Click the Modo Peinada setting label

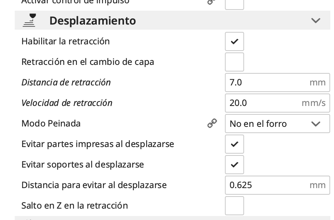click(51, 124)
